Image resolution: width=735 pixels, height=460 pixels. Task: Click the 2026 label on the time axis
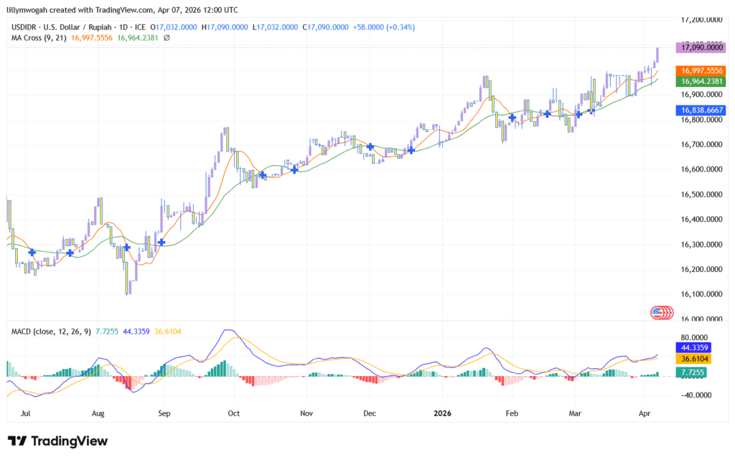point(443,413)
